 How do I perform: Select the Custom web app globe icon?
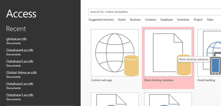[x=115, y=53]
